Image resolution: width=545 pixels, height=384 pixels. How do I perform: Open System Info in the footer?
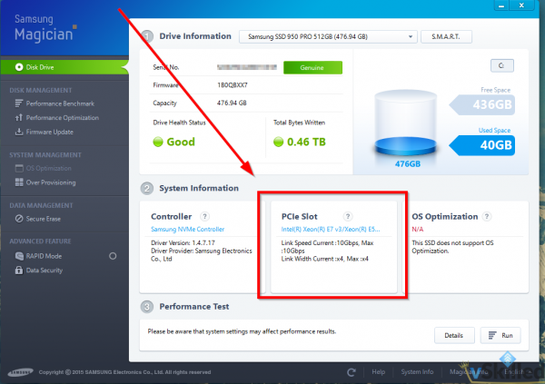(417, 372)
